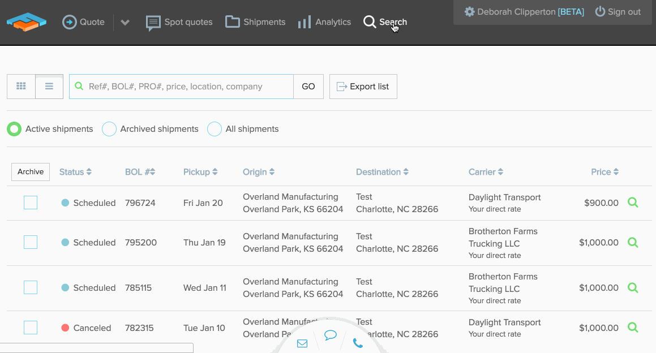
Task: Open the chat bubble icon
Action: pyautogui.click(x=331, y=335)
